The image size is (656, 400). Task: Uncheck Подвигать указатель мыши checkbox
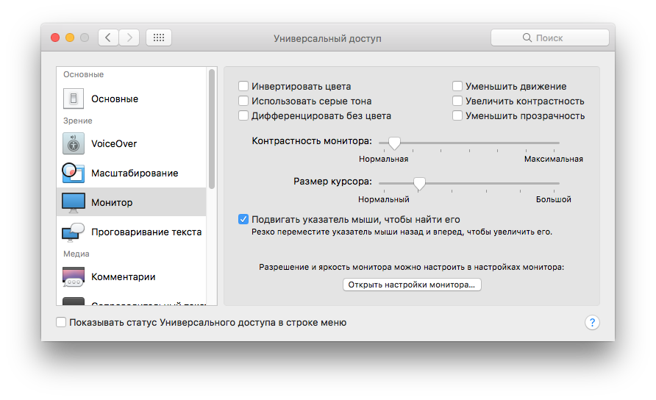pos(243,219)
